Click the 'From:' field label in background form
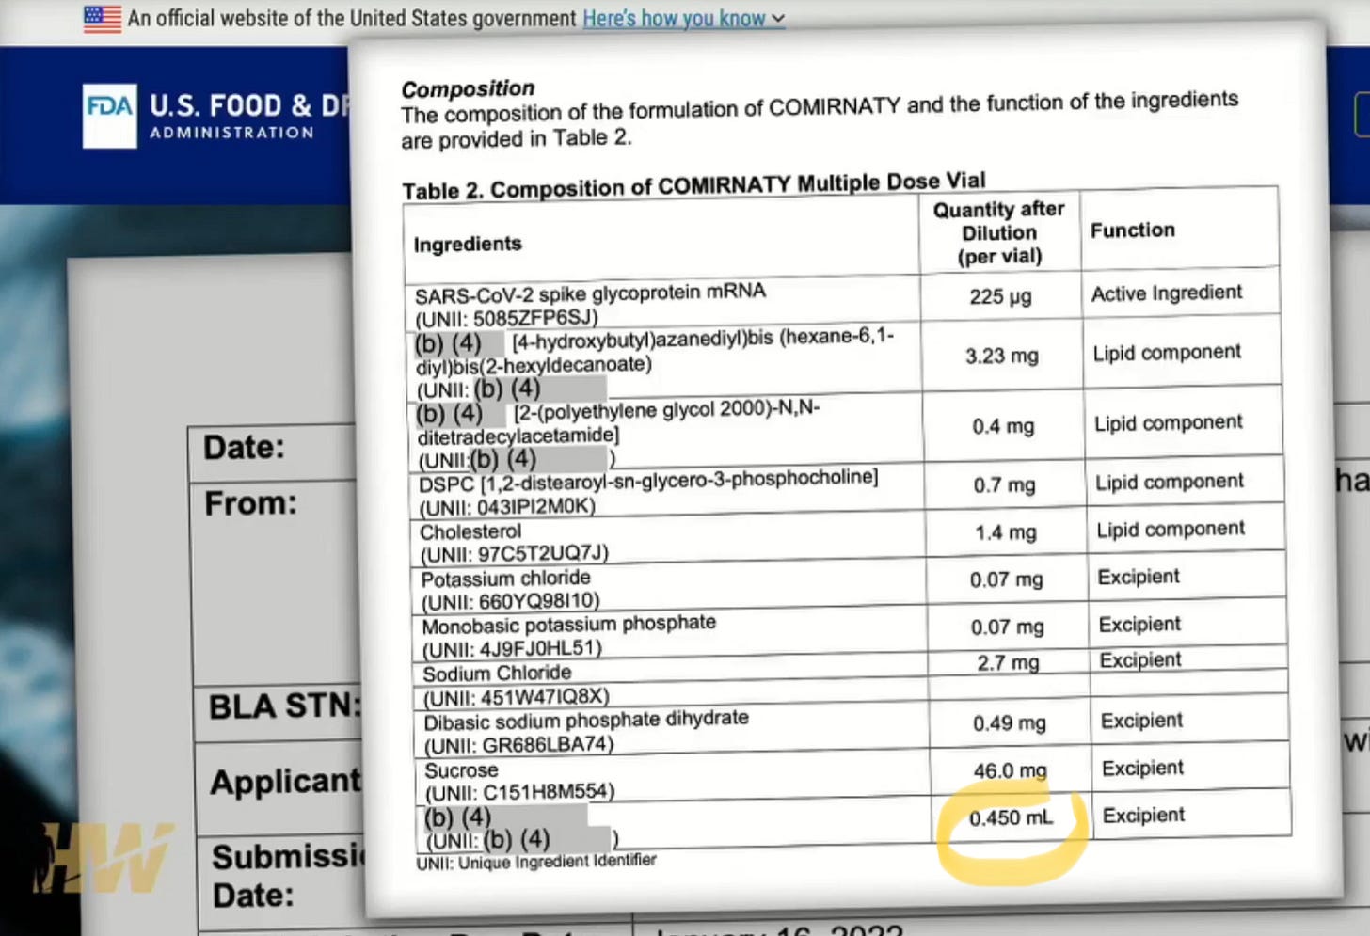The image size is (1370, 936). click(250, 503)
